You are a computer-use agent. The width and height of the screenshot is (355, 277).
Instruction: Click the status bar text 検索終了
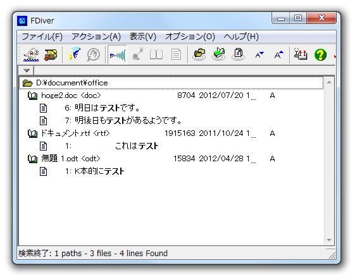(x=35, y=253)
